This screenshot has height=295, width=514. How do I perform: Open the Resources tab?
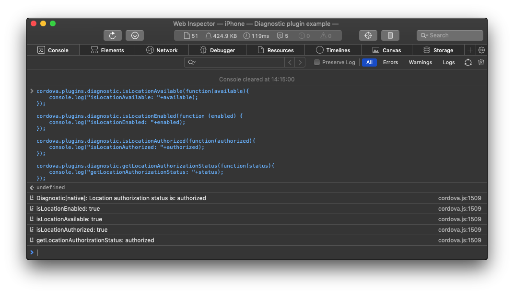[275, 50]
